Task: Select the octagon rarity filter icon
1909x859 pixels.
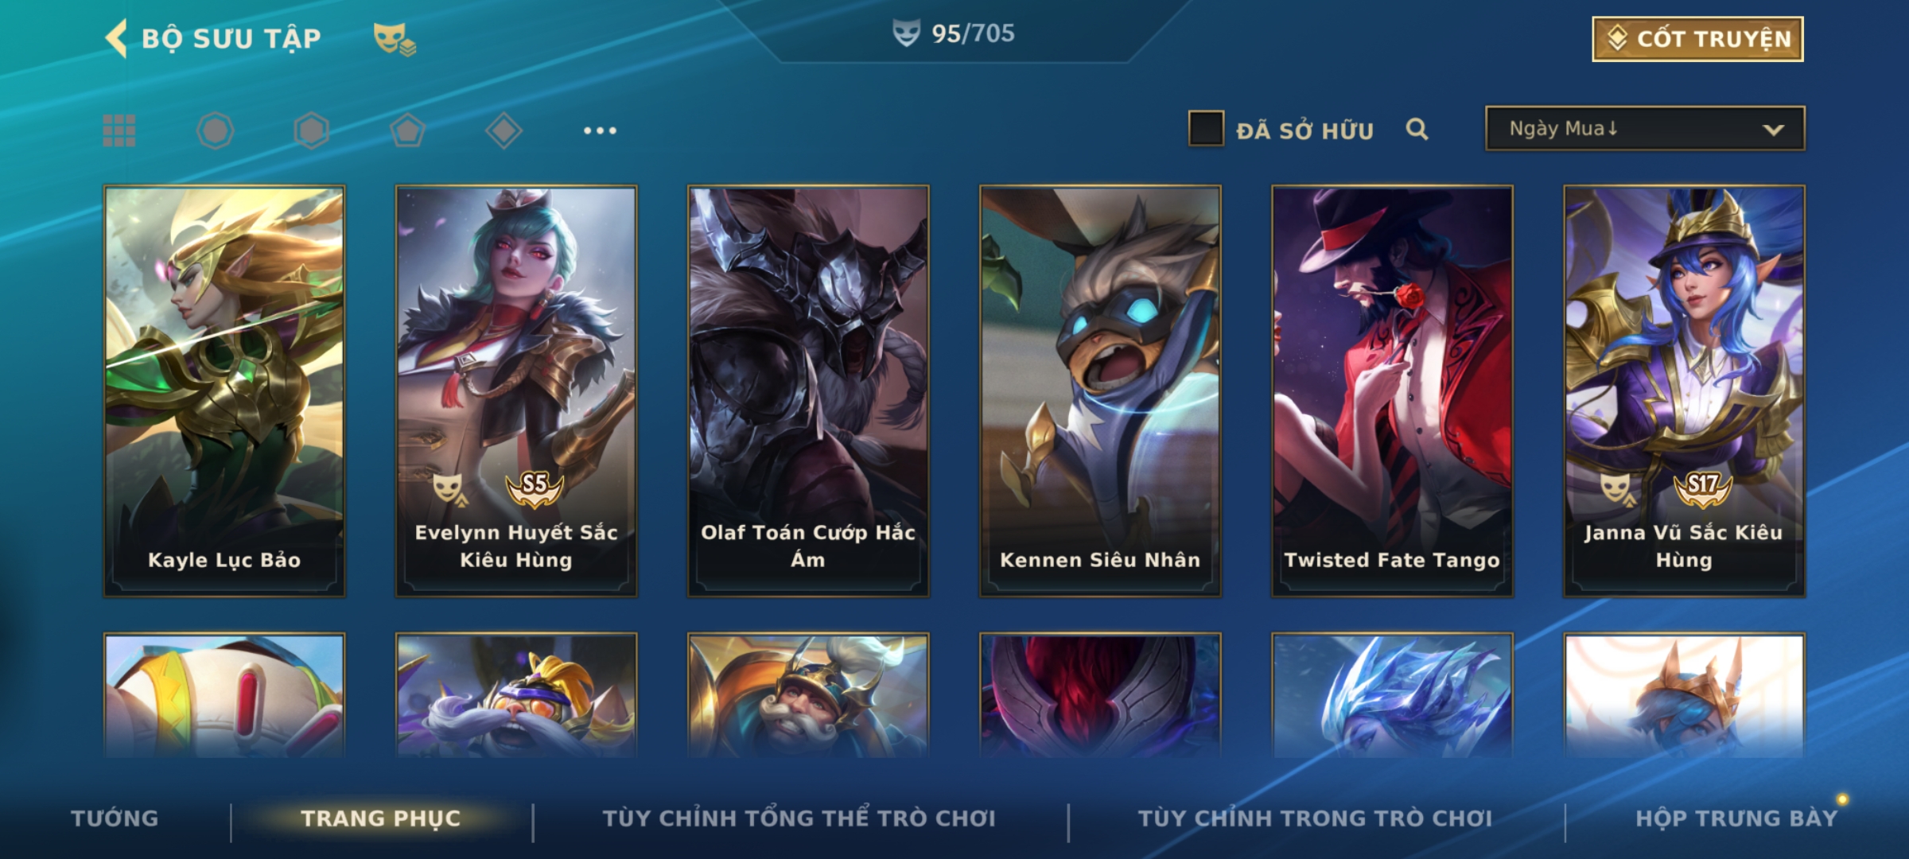Action: 216,130
